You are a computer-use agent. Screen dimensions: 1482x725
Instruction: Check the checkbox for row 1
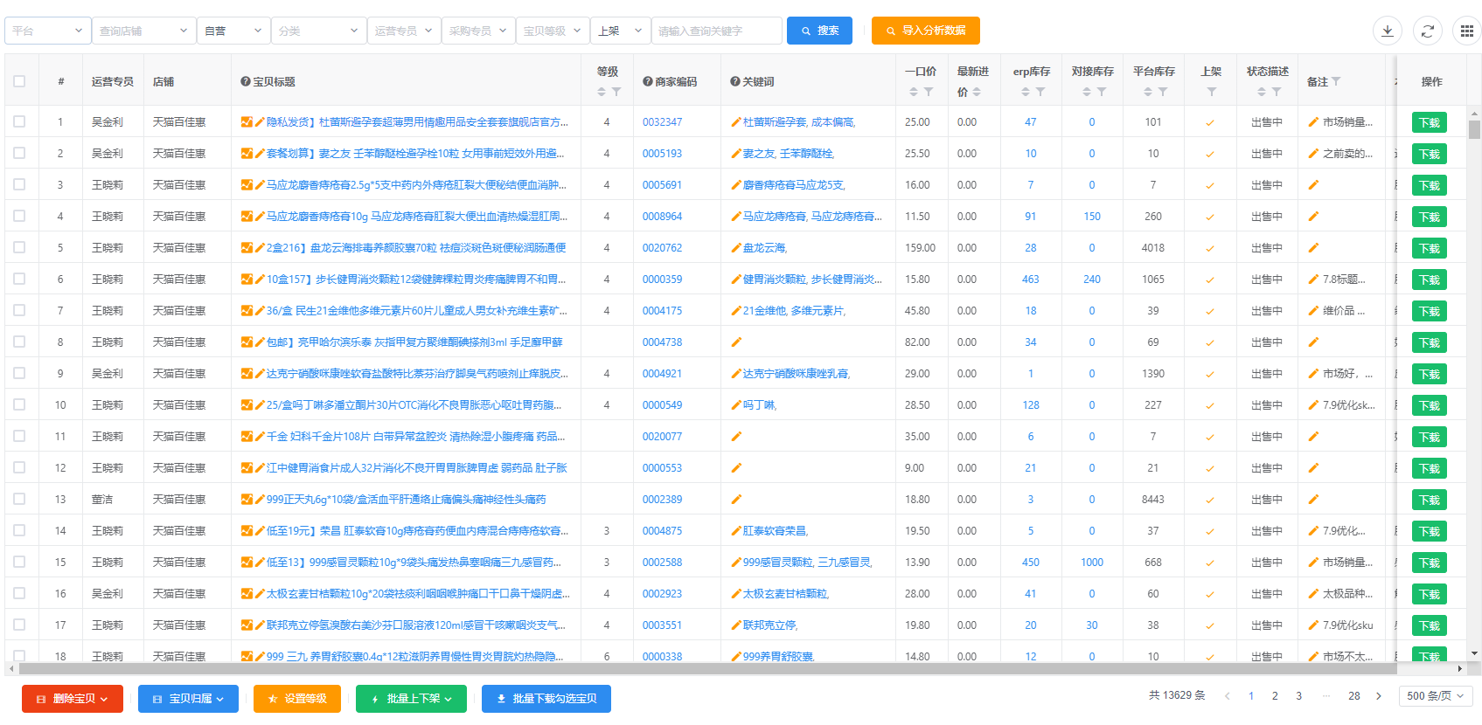(19, 122)
